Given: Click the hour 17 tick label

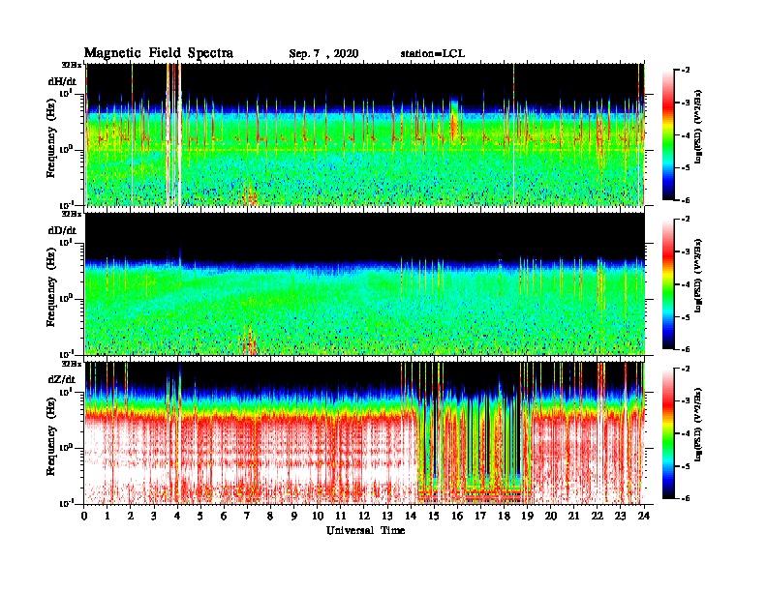Looking at the screenshot, I should coord(481,516).
